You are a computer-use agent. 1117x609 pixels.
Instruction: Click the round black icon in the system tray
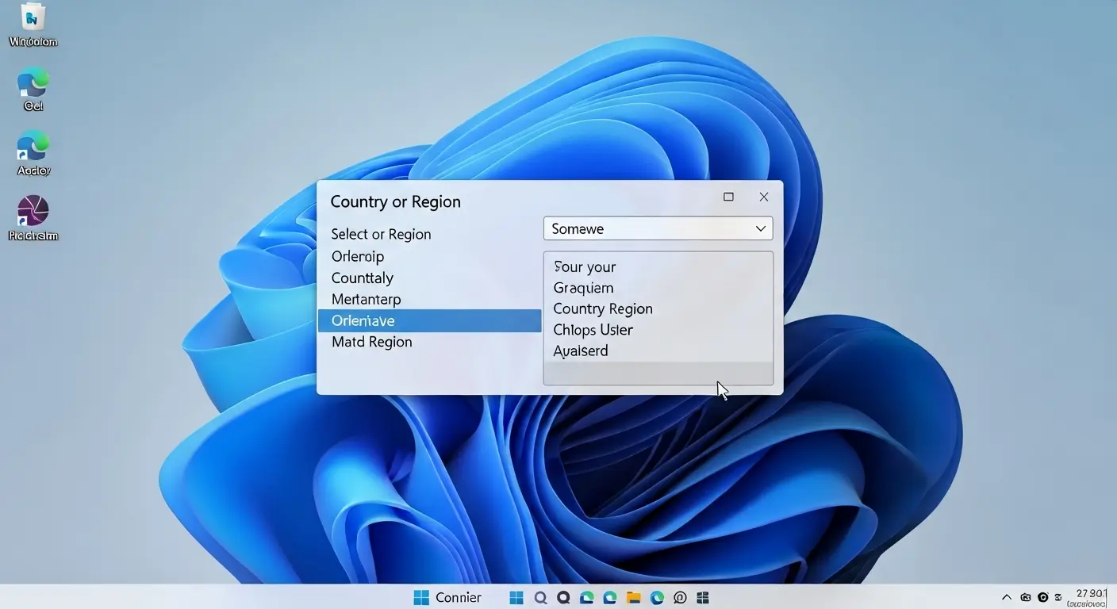[x=1043, y=597]
